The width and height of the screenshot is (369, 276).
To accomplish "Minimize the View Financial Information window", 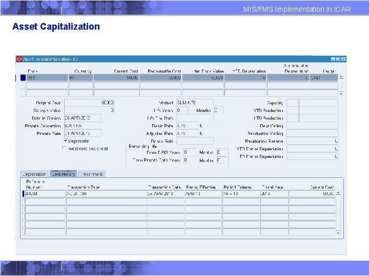I will click(x=333, y=59).
